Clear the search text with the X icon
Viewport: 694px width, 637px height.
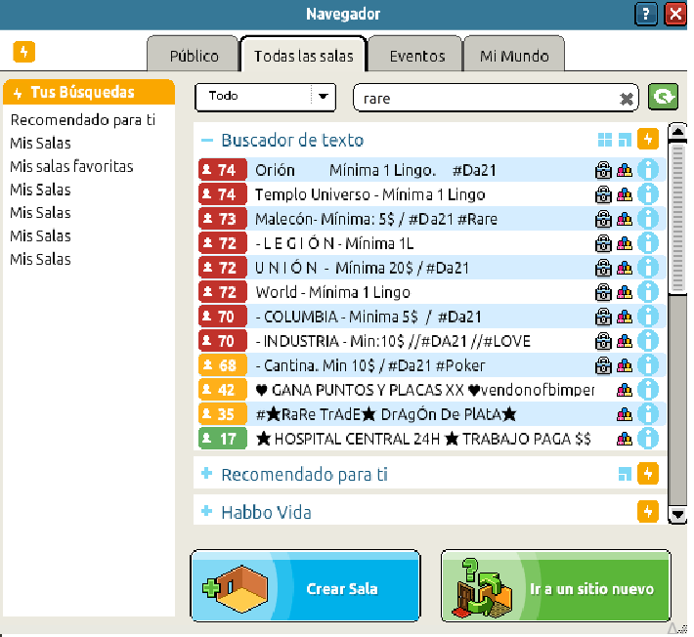(627, 99)
